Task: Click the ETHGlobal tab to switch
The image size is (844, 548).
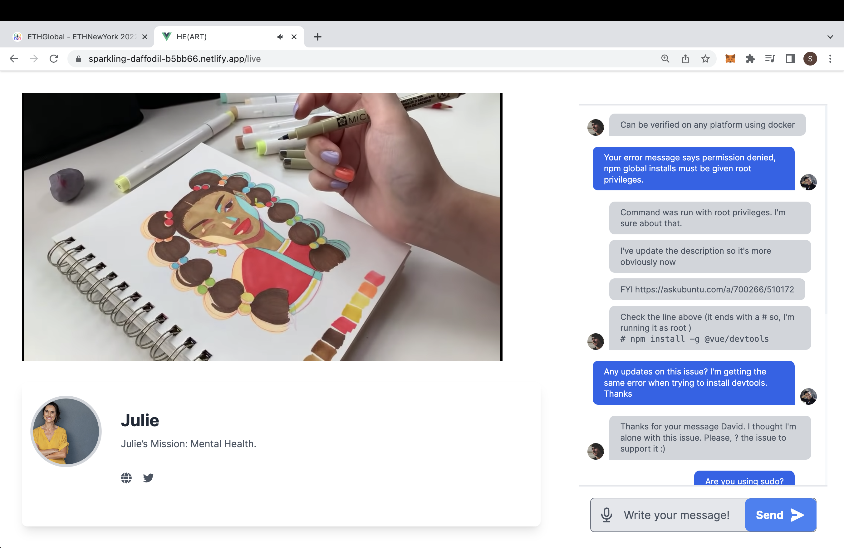Action: click(81, 37)
